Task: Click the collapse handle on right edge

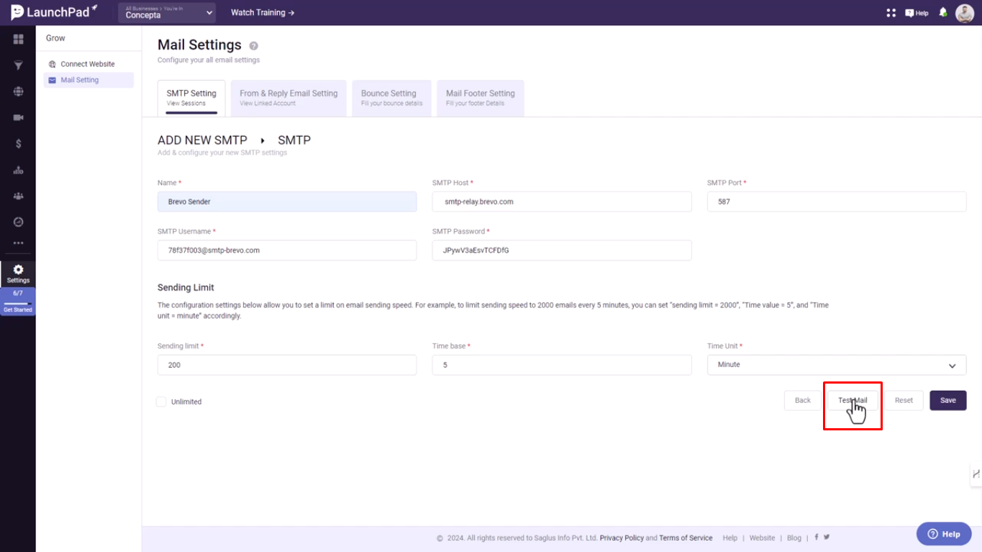Action: pyautogui.click(x=976, y=474)
